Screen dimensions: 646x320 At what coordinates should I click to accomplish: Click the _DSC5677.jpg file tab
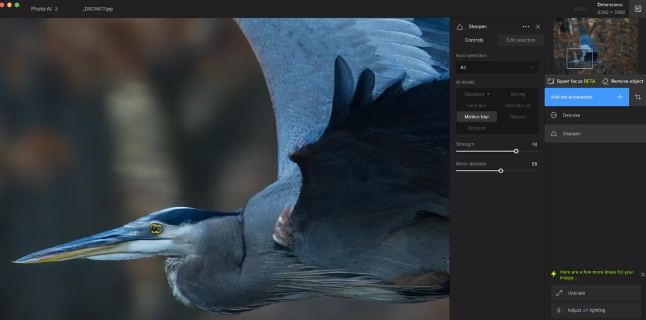click(x=98, y=9)
